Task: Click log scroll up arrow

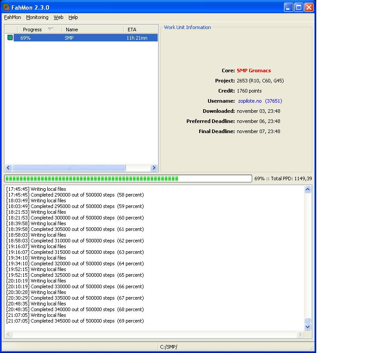Action: 307,189
